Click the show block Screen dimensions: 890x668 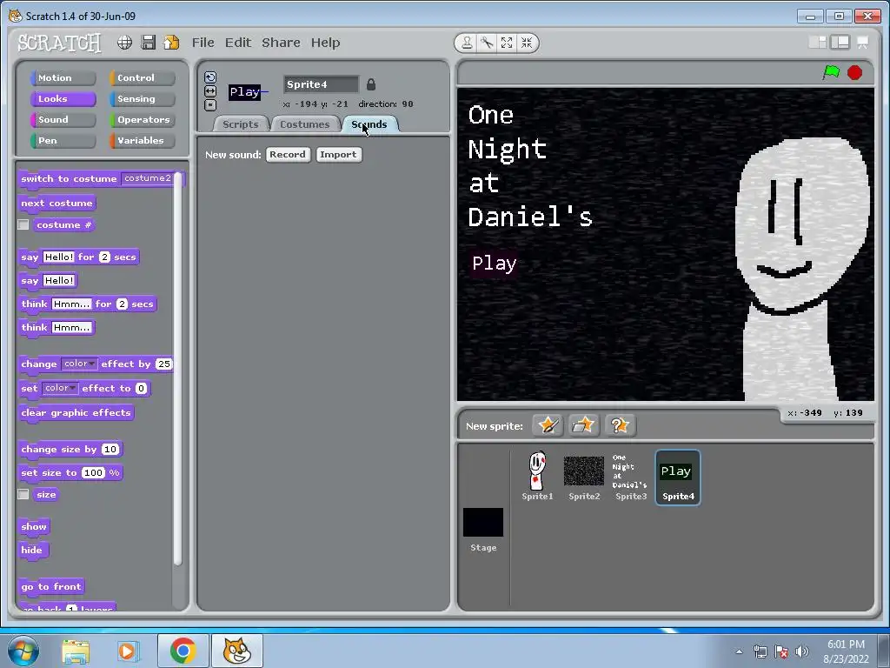[x=34, y=526]
